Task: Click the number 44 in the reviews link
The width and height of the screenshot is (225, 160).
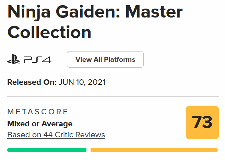Action: point(48,135)
